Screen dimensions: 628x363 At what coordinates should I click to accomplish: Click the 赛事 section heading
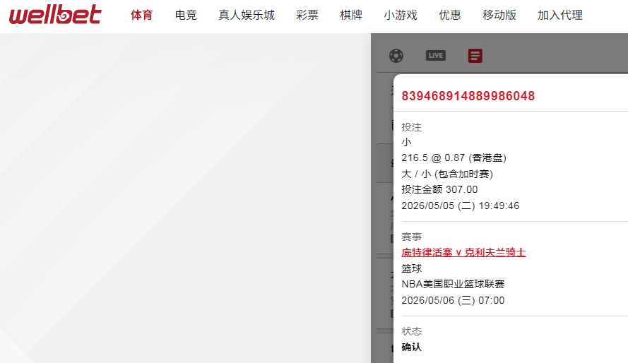point(411,237)
